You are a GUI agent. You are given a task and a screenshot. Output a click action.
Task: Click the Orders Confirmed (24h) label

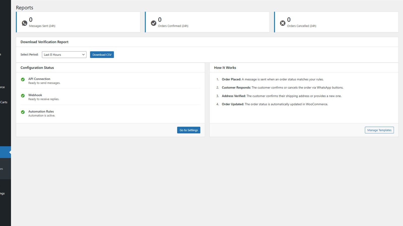pos(173,26)
